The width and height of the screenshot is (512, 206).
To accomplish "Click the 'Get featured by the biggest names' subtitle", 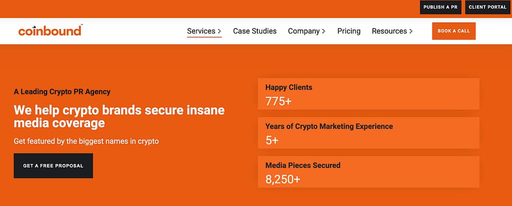I will pyautogui.click(x=86, y=141).
